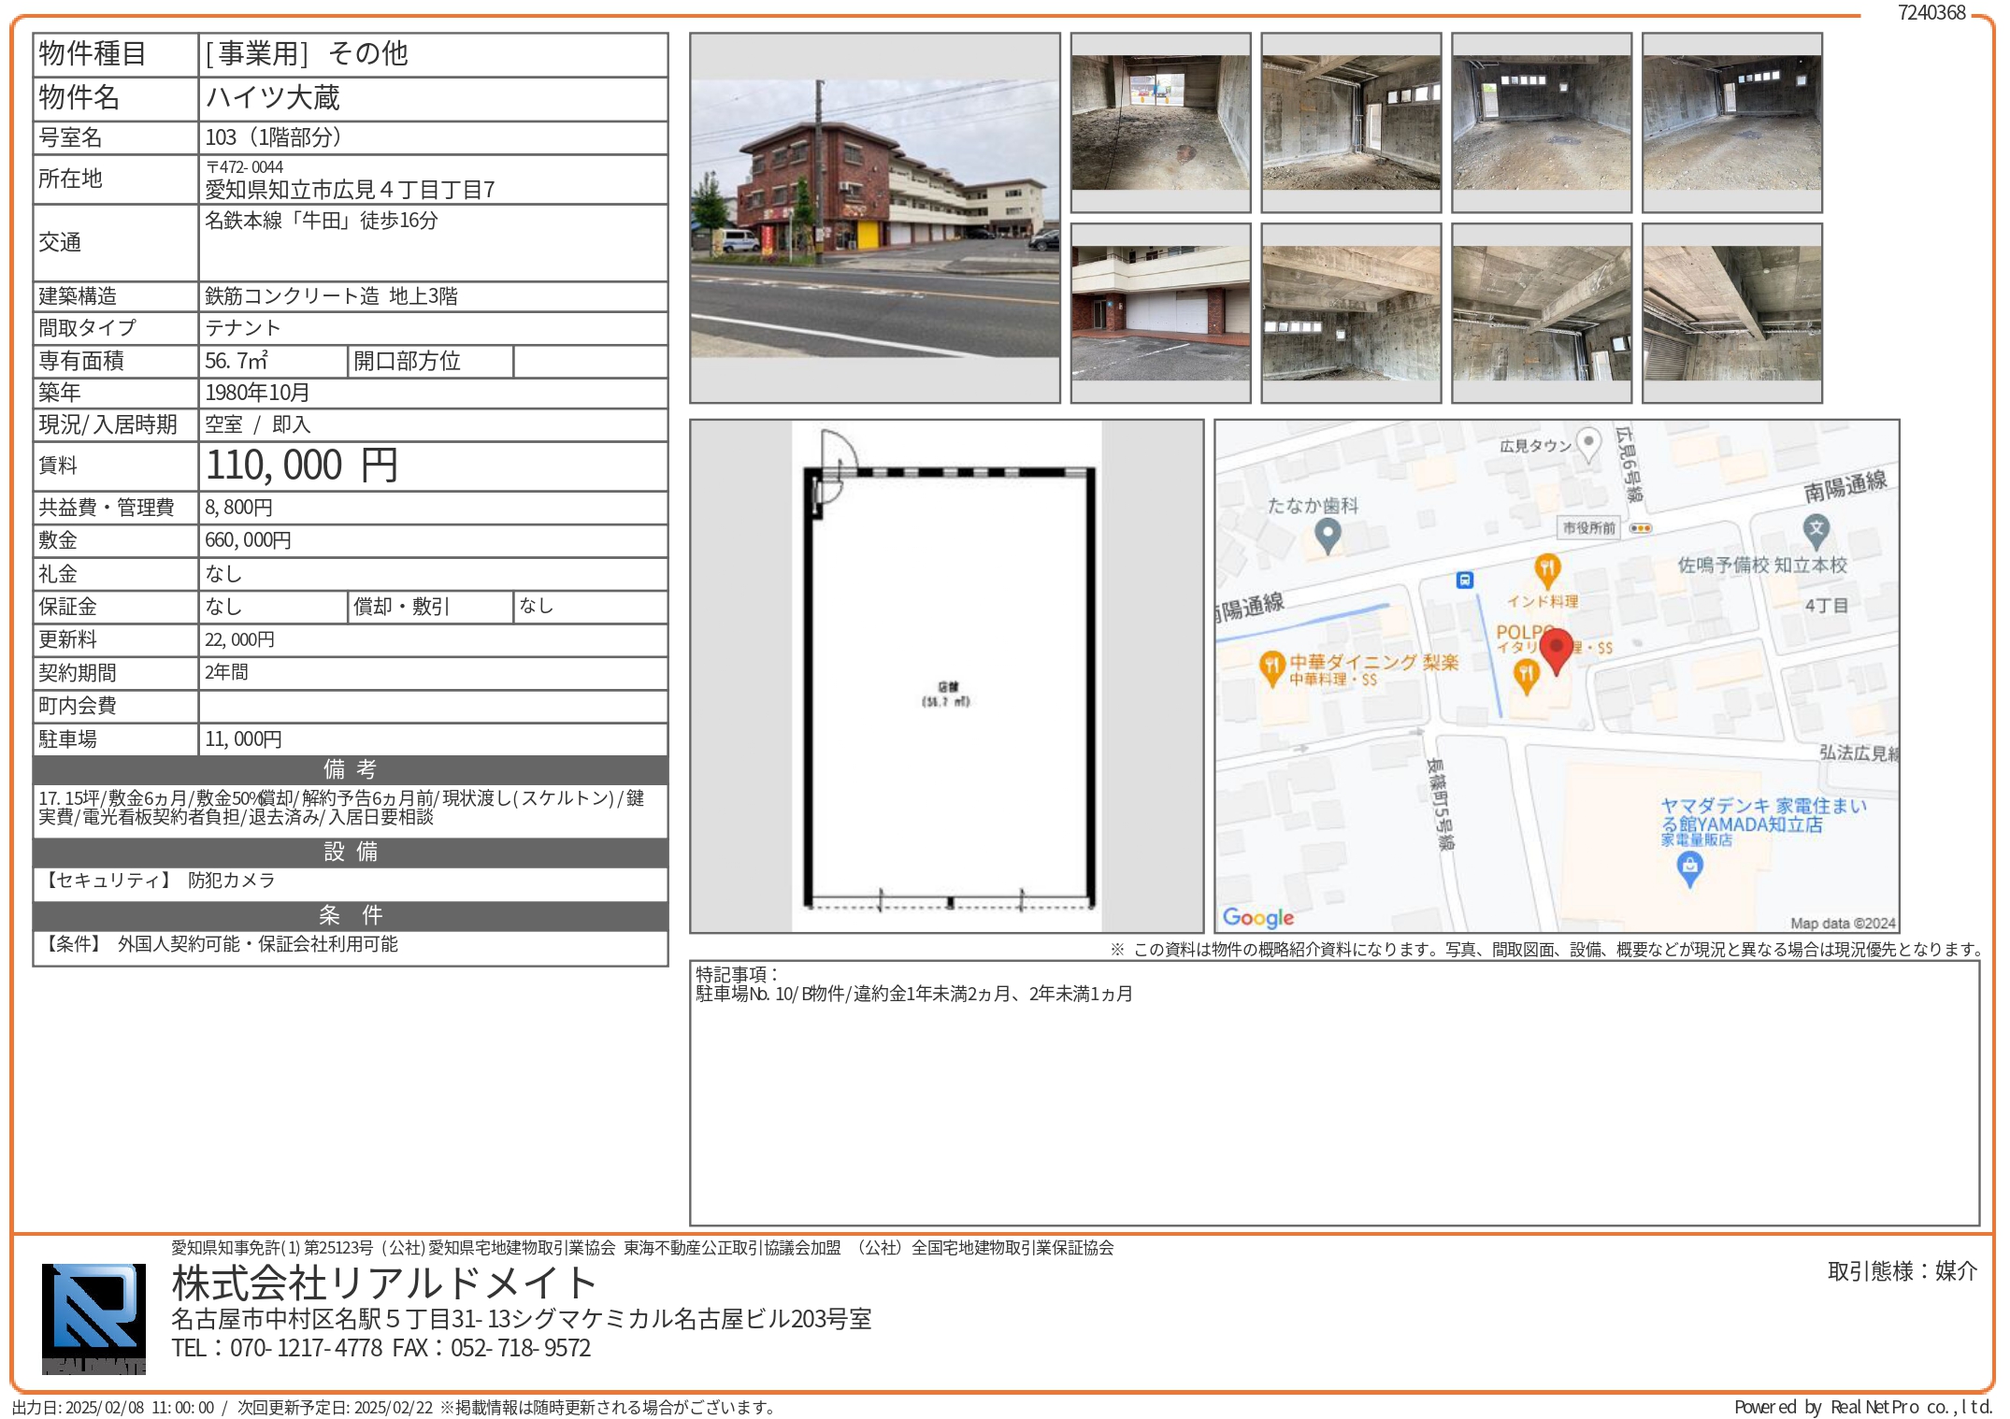Click the 南陽通線 street label at the map's top right
The width and height of the screenshot is (2010, 1419).
(1845, 486)
